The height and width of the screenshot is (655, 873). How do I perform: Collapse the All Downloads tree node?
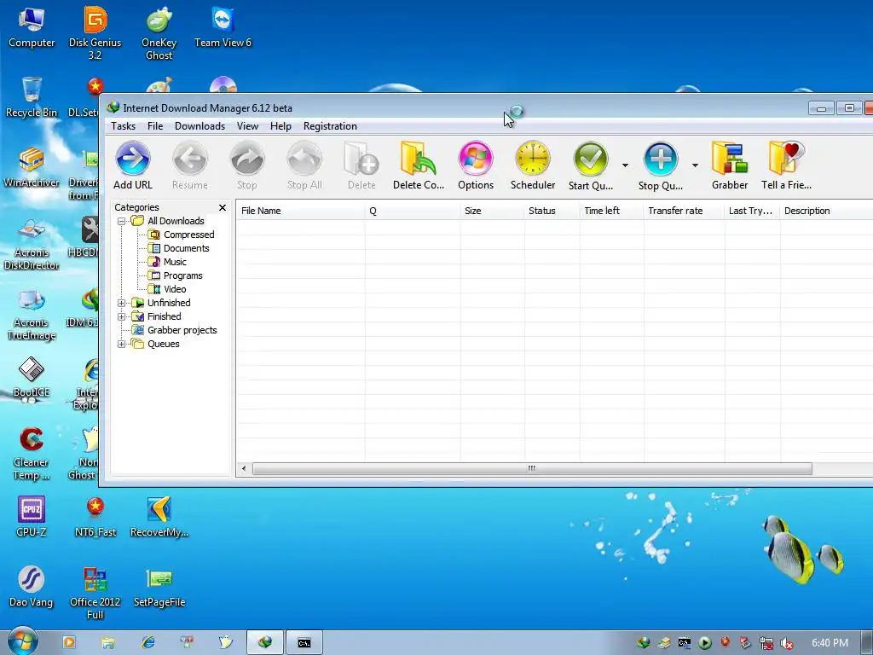pos(121,221)
